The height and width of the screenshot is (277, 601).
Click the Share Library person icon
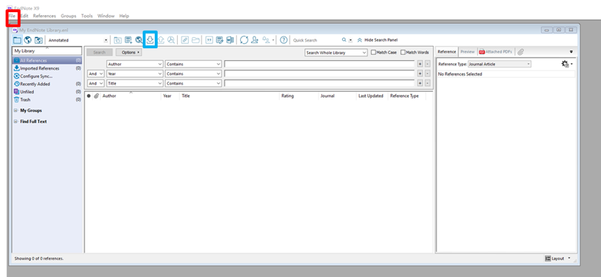pos(255,40)
